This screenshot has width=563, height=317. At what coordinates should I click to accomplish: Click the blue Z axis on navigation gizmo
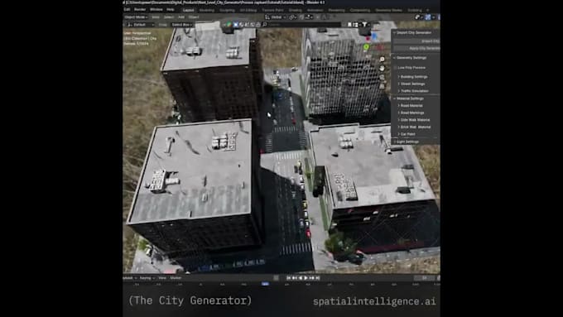pyautogui.click(x=374, y=36)
